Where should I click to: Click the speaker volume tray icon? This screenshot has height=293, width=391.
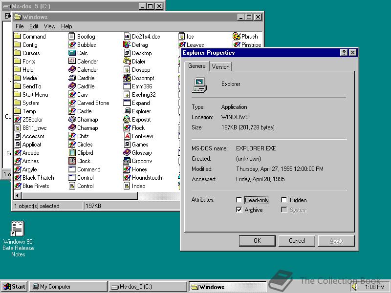click(x=354, y=287)
